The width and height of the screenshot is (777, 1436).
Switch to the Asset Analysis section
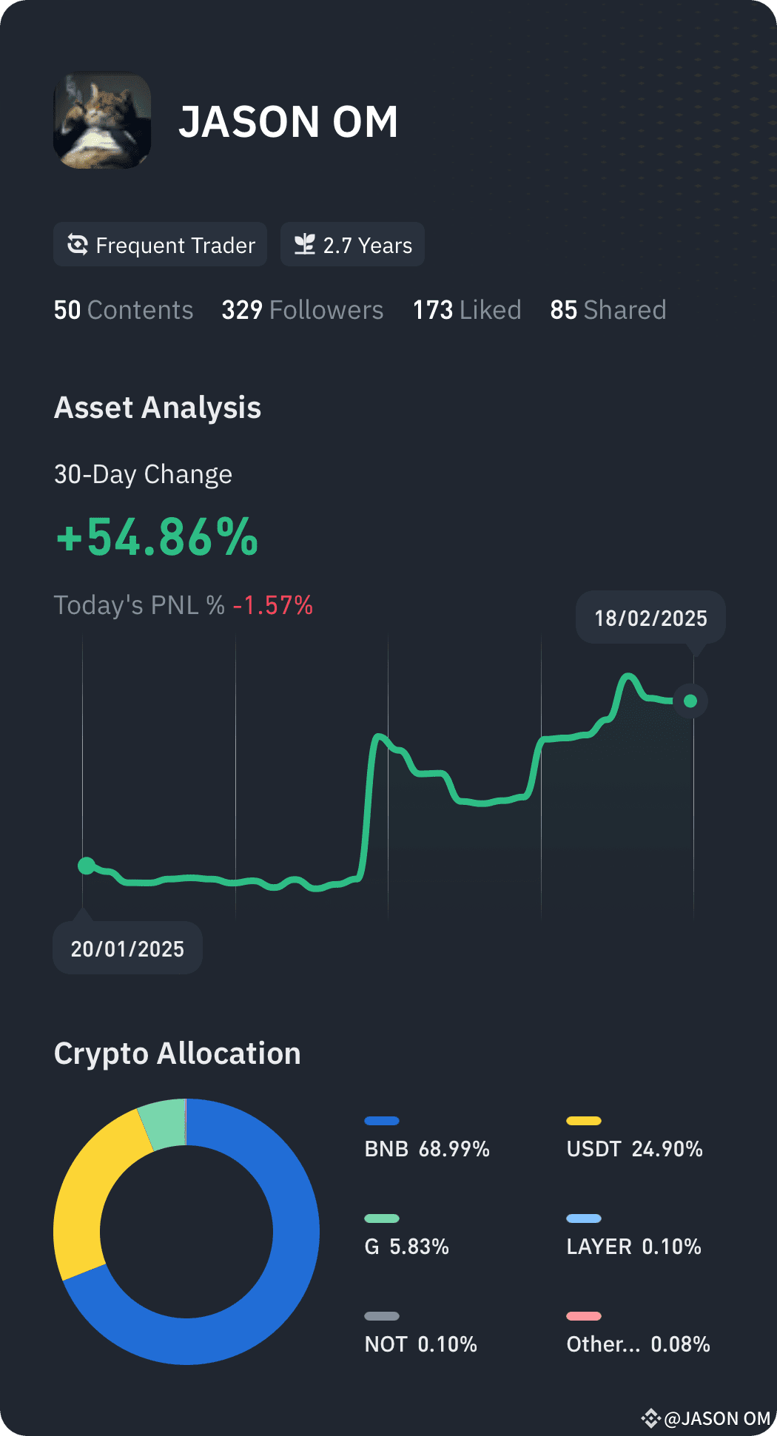(x=158, y=408)
